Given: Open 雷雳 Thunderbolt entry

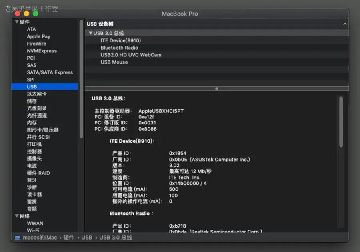Looking at the screenshot, I should tap(32, 202).
